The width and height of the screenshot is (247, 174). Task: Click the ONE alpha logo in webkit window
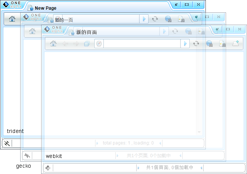tap(53, 29)
